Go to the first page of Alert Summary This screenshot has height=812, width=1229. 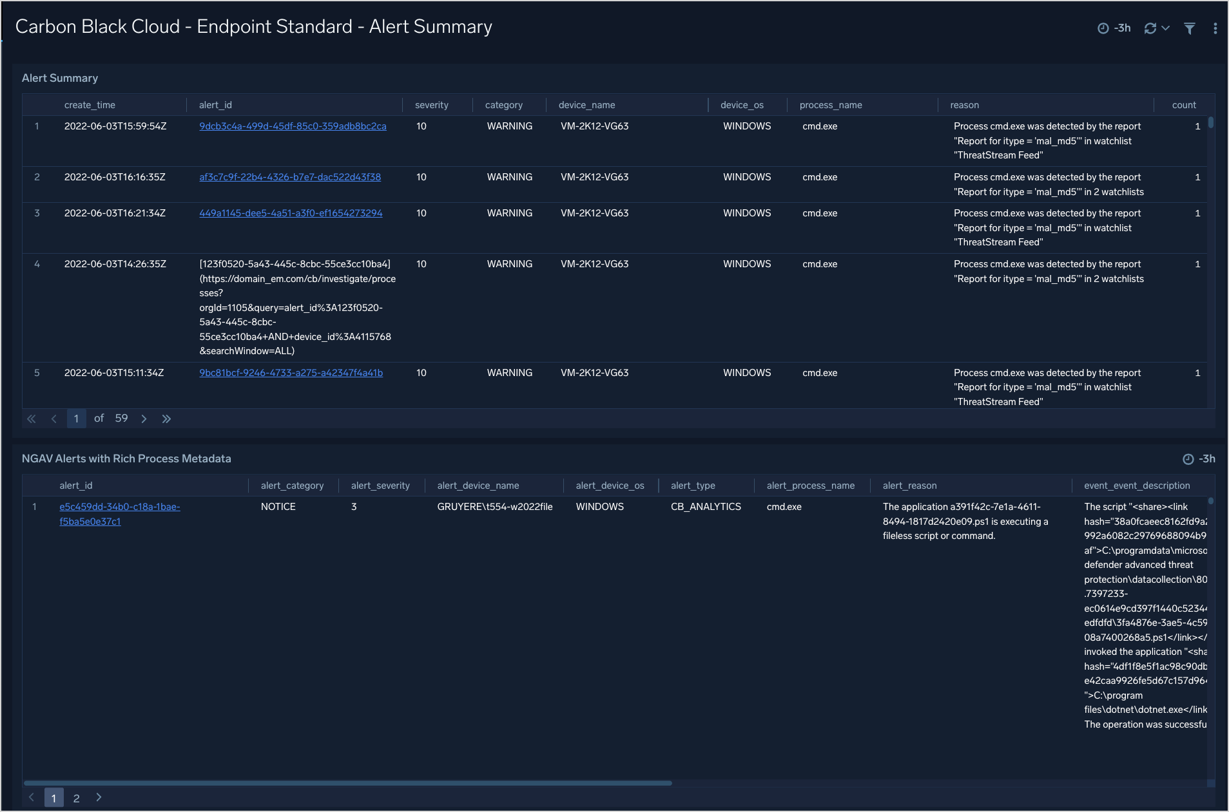tap(31, 419)
